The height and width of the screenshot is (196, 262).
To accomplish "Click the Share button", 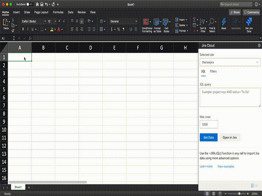I will click(235, 12).
